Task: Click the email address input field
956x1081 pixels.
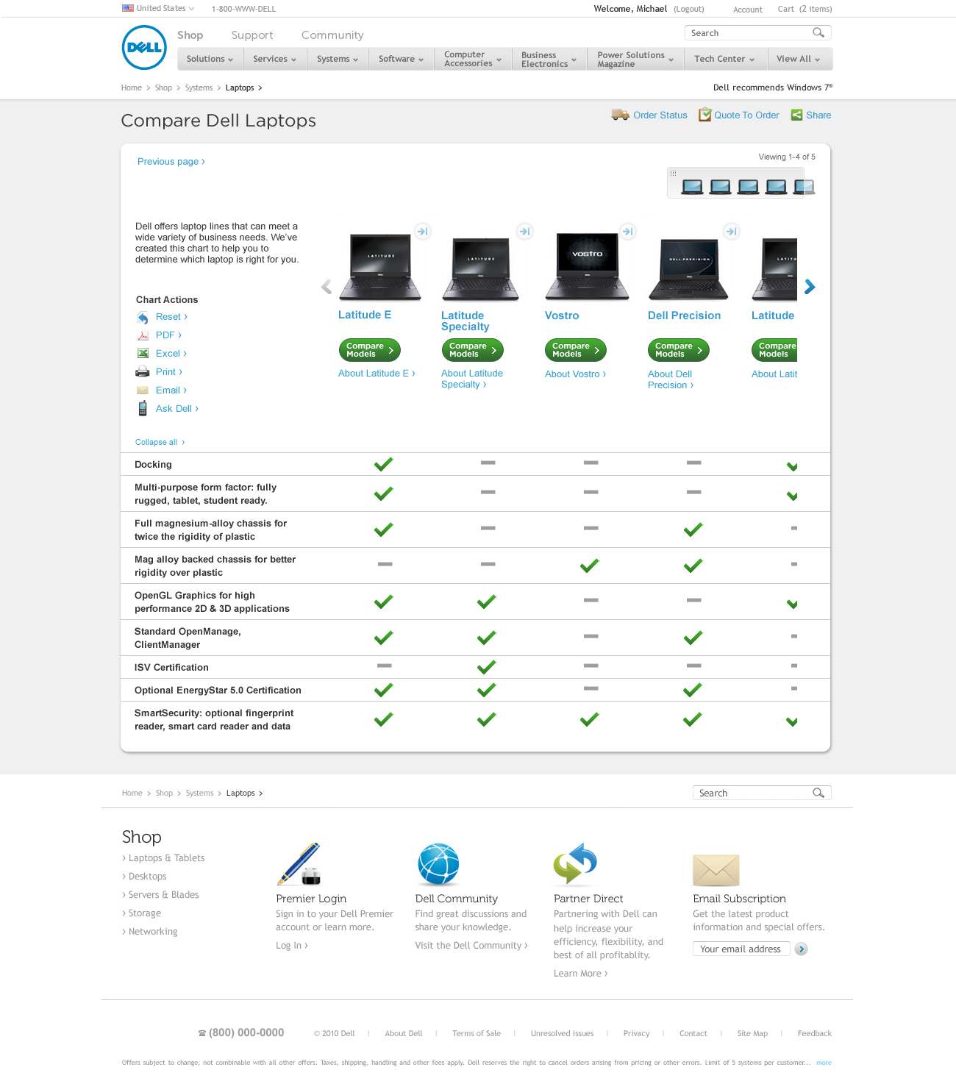Action: point(741,949)
